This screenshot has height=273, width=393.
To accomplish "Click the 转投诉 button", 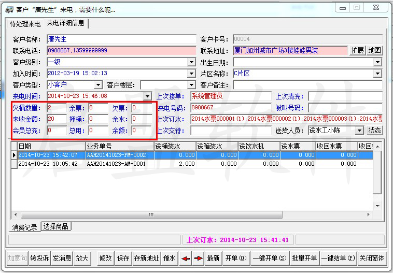I will click(x=39, y=258).
